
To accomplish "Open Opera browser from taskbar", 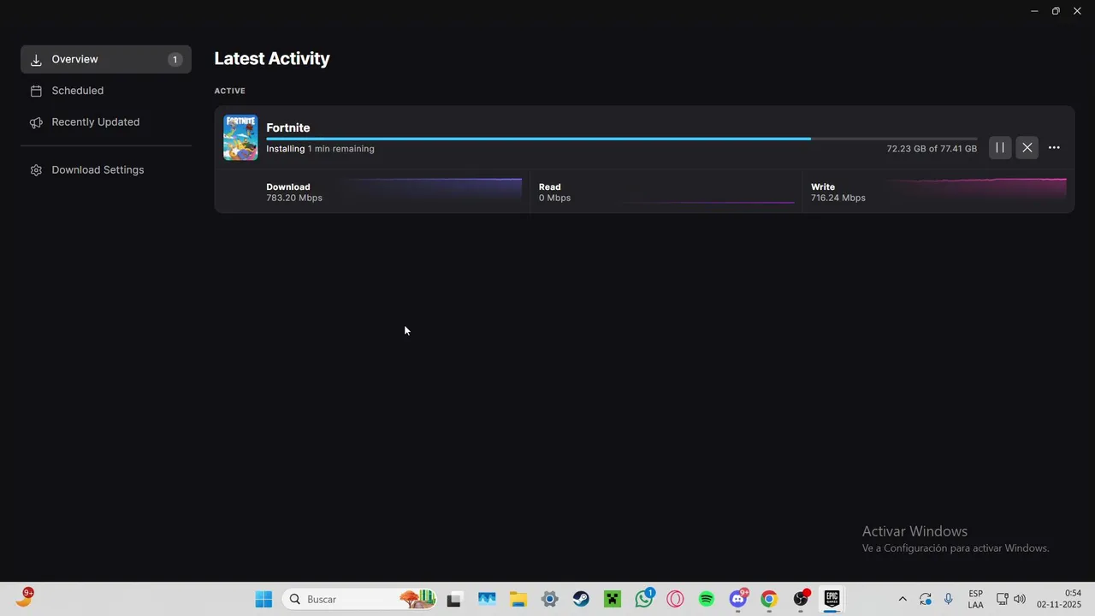I will 676,599.
